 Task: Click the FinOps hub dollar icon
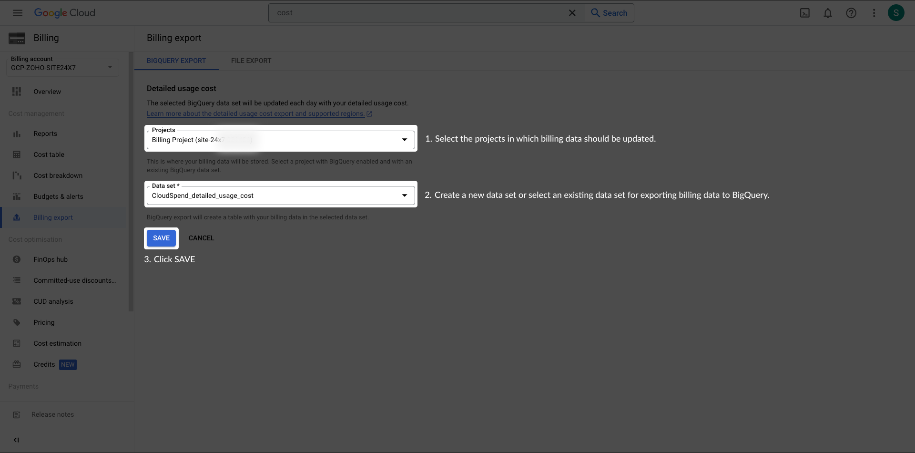click(17, 259)
